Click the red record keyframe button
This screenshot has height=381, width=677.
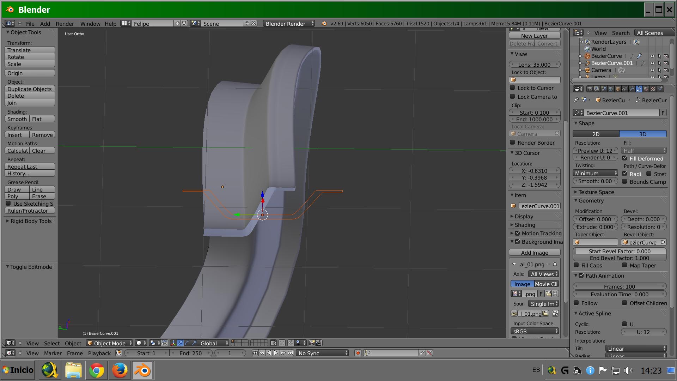(358, 353)
